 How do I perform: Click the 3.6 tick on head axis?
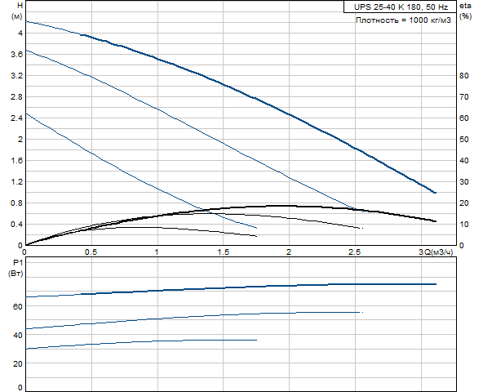click(16, 54)
